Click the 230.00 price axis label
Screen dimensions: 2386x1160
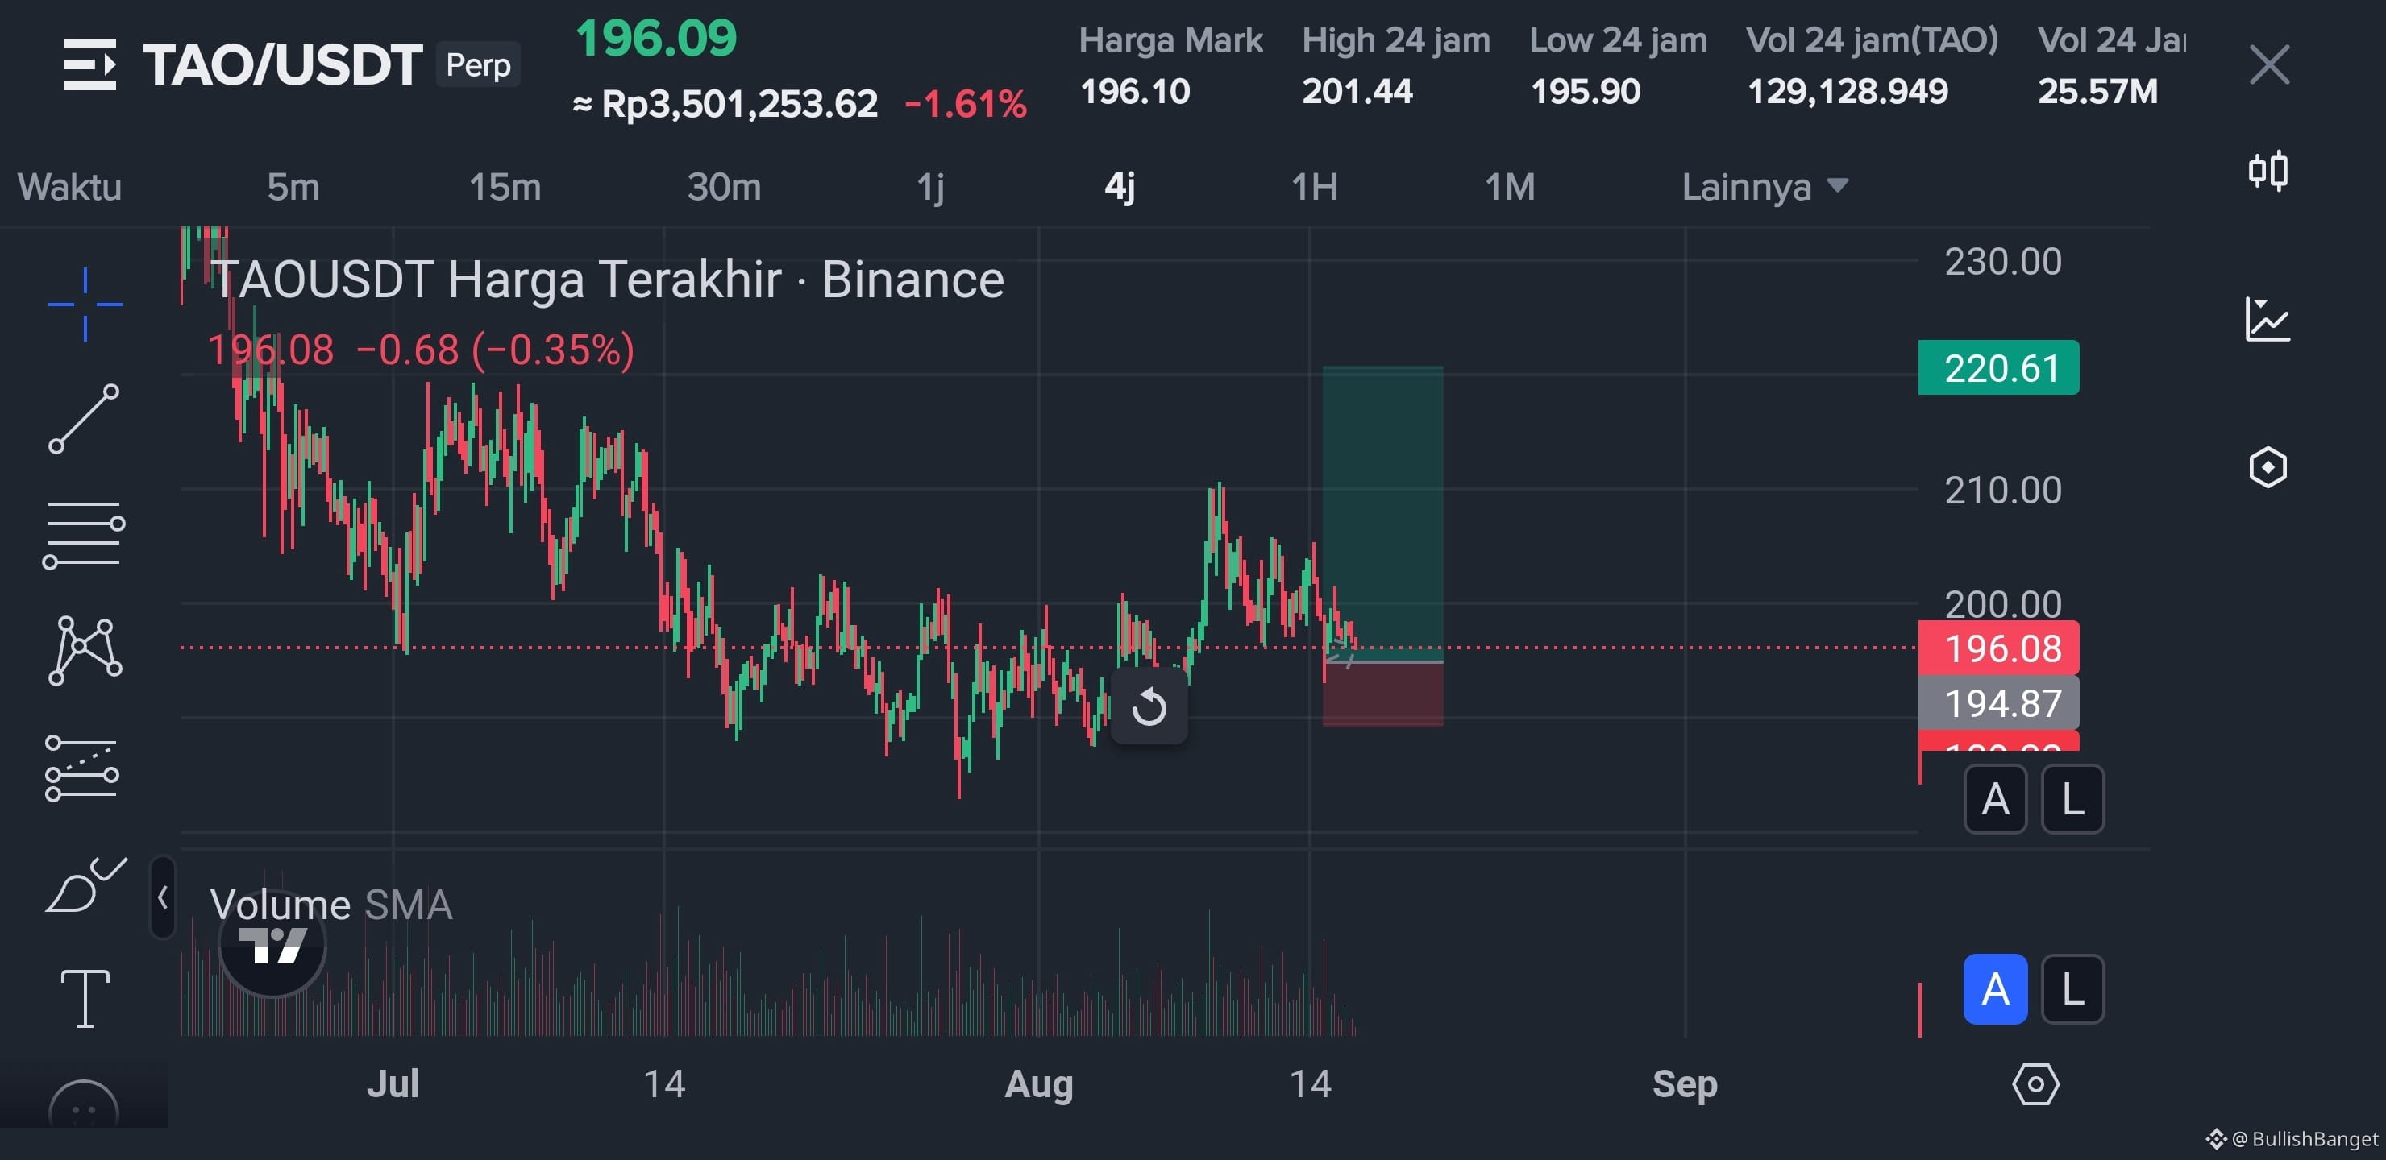coord(2002,261)
